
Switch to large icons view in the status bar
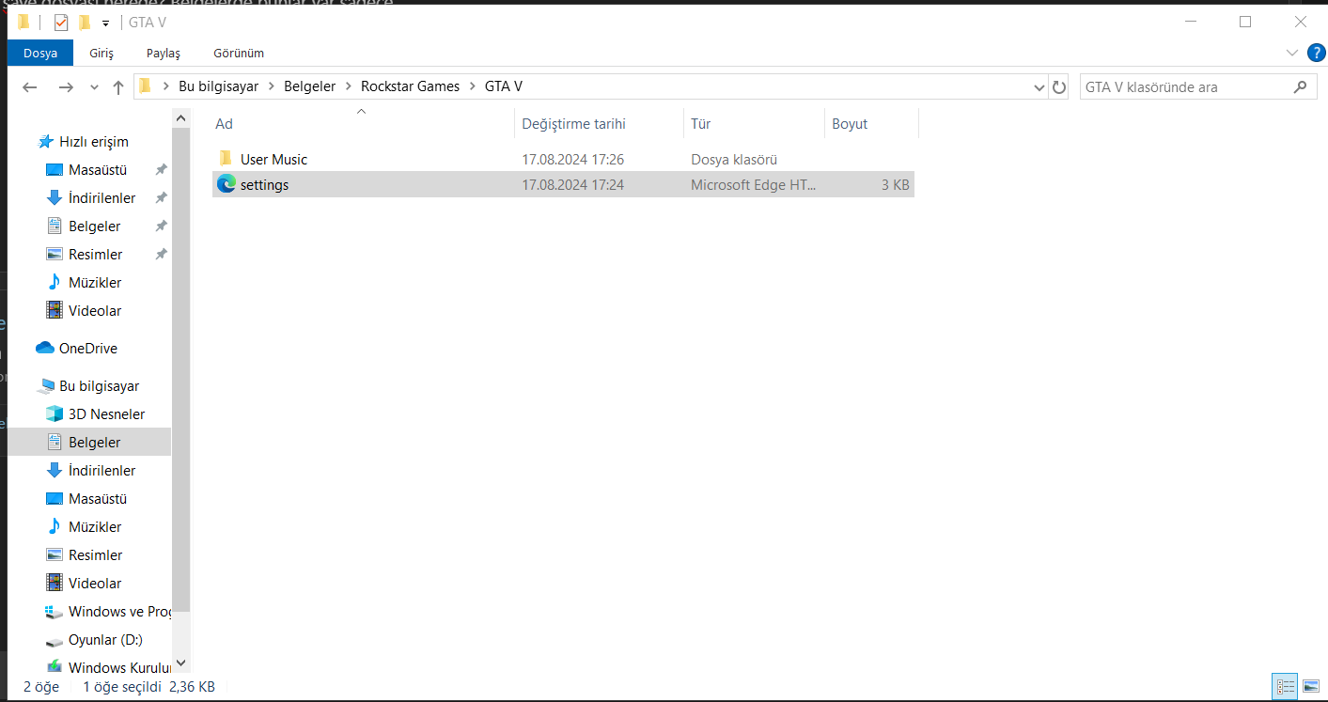(1311, 687)
